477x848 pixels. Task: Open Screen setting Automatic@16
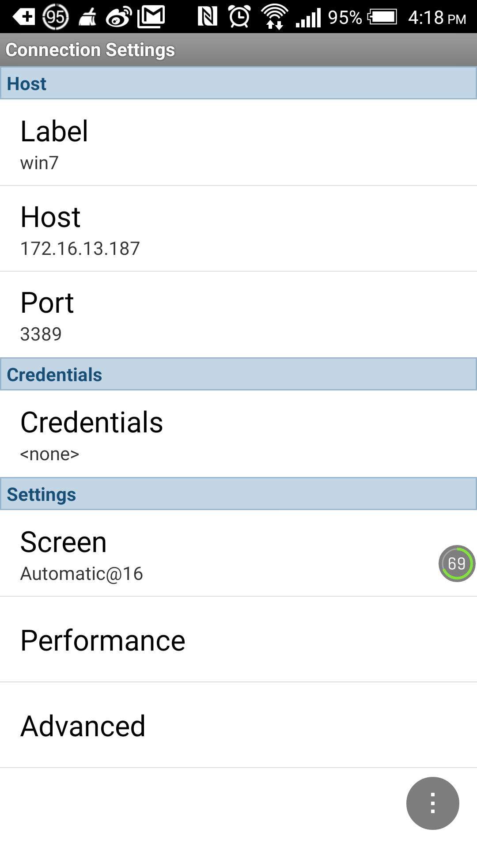(238, 553)
